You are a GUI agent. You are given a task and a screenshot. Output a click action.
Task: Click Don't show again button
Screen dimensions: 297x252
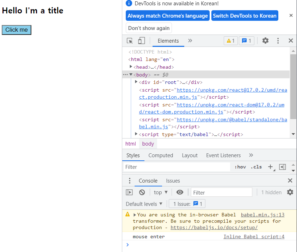149,28
